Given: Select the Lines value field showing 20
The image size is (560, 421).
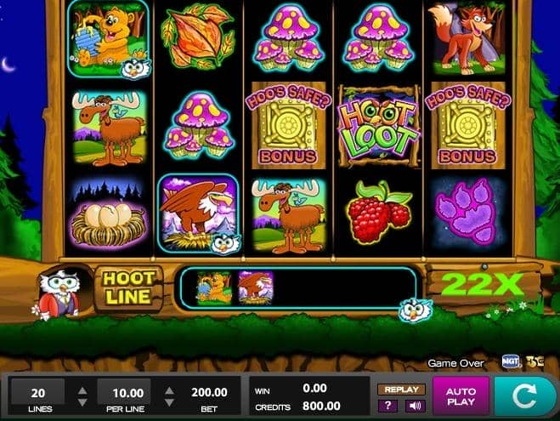Looking at the screenshot, I should coord(38,392).
